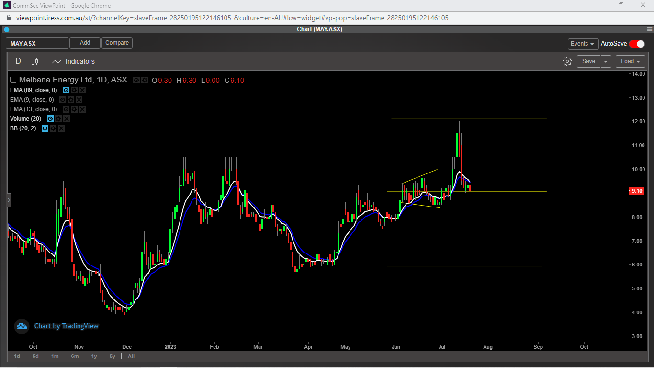This screenshot has height=368, width=654.
Task: Save the chart layout
Action: coord(588,61)
